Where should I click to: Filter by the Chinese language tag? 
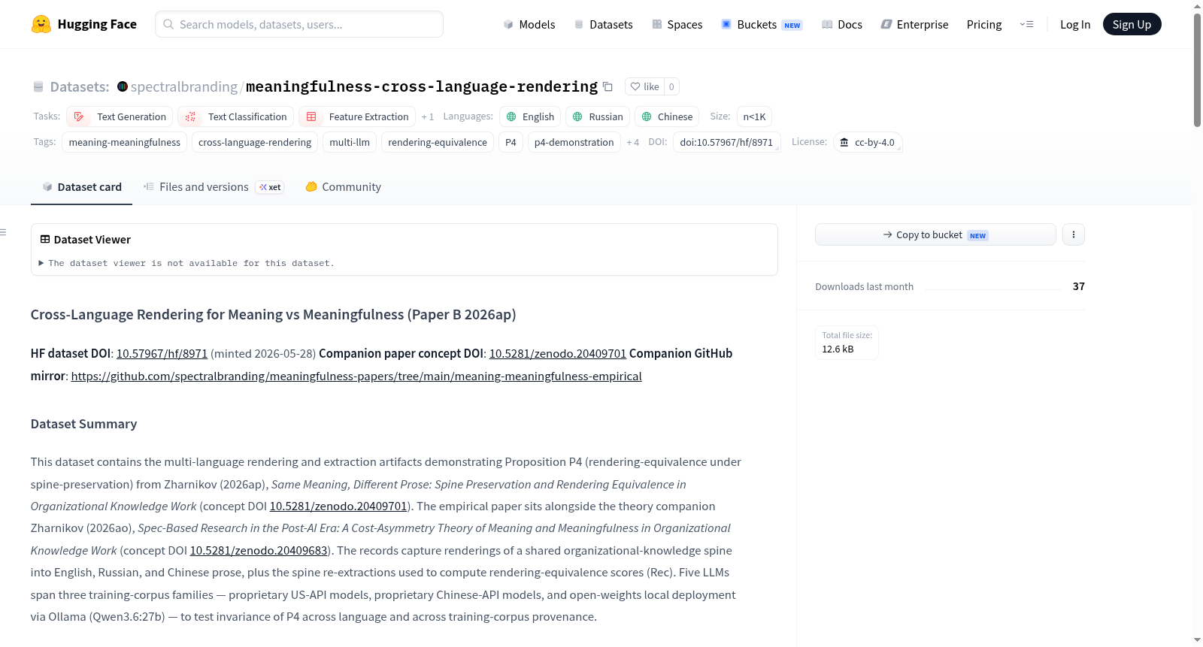click(667, 116)
